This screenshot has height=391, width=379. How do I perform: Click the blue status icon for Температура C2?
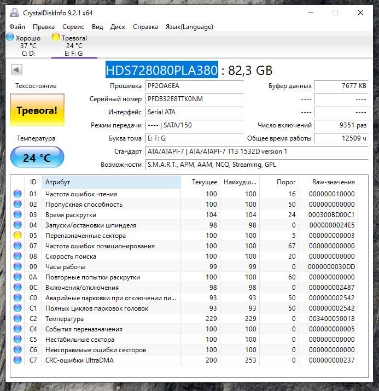coord(18,318)
